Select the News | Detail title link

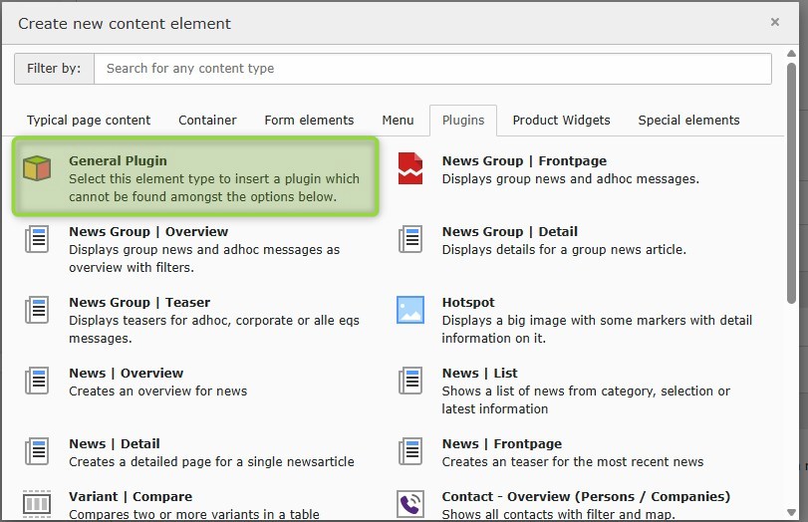tap(115, 444)
